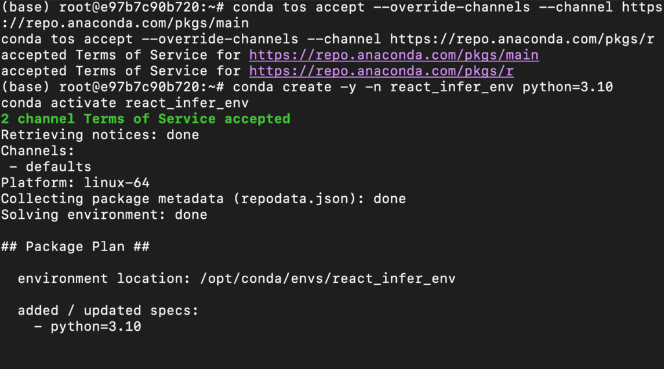
Task: Click the first 'accepted Terms of Service for' text
Action: pos(121,55)
